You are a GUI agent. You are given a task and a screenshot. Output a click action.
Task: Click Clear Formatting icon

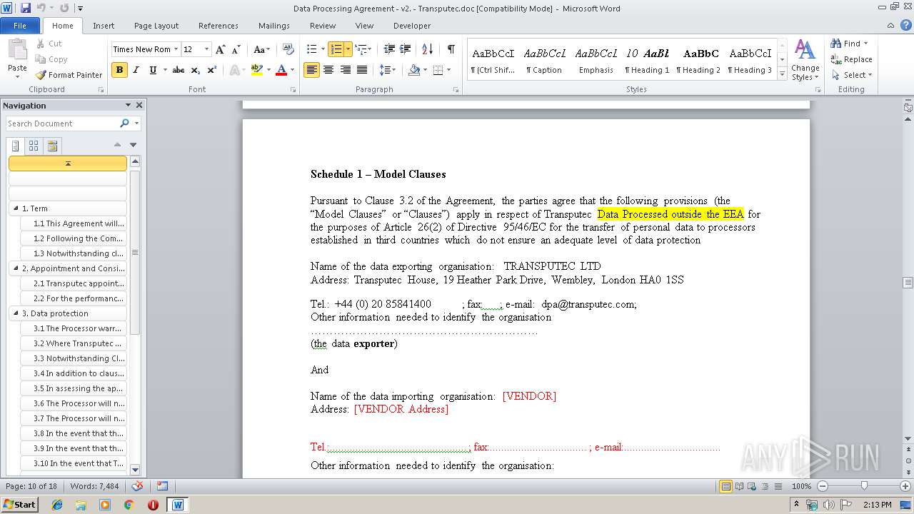tap(288, 49)
